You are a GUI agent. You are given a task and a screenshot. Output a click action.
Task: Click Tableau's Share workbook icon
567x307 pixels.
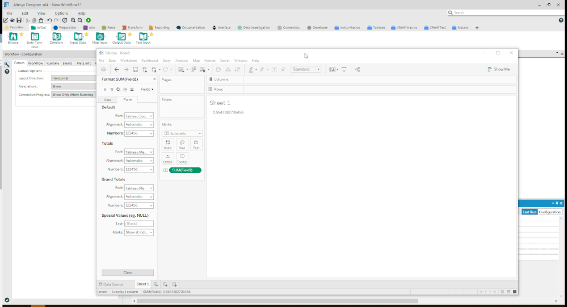[358, 69]
